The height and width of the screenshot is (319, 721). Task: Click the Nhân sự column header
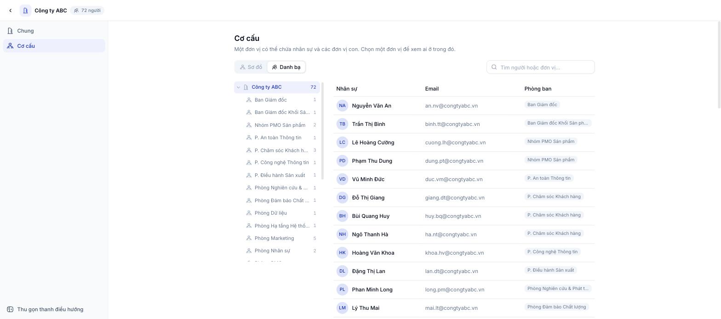pos(347,89)
